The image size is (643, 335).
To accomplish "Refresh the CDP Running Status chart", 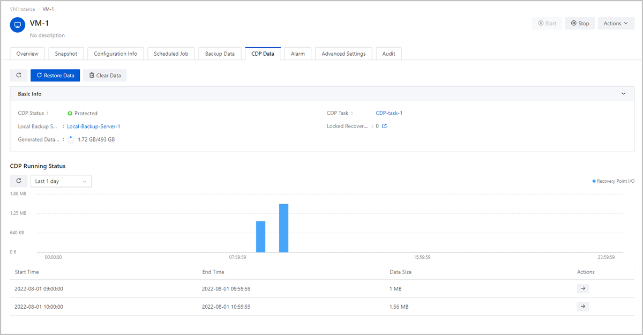I will tap(19, 181).
